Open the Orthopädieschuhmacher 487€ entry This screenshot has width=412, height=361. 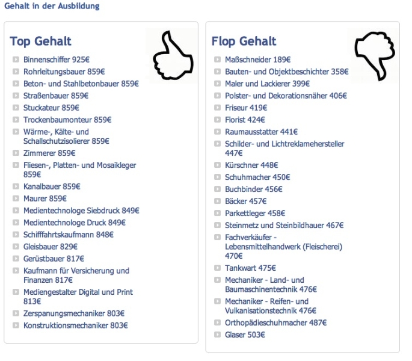click(275, 323)
